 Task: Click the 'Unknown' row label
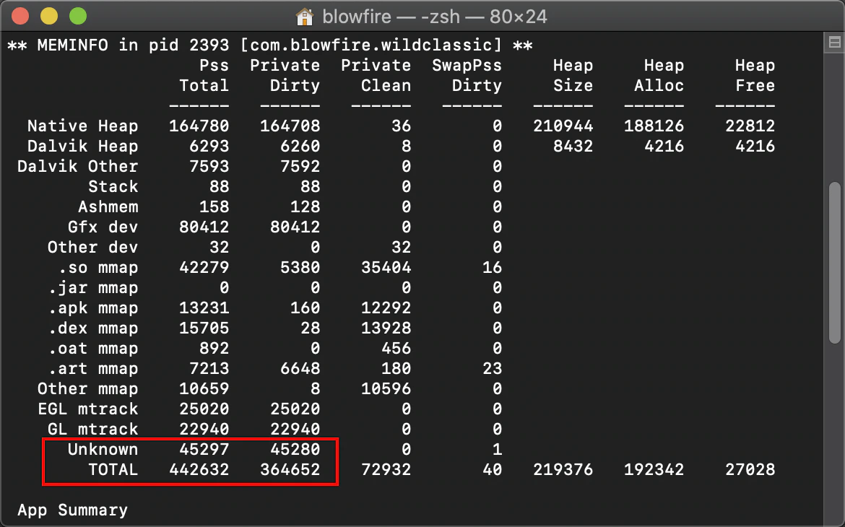[x=103, y=449]
